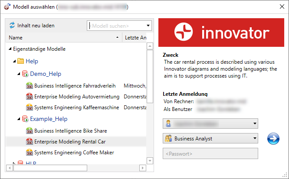
Task: Click the horizontal scrollbar right arrow
Action: [142, 168]
